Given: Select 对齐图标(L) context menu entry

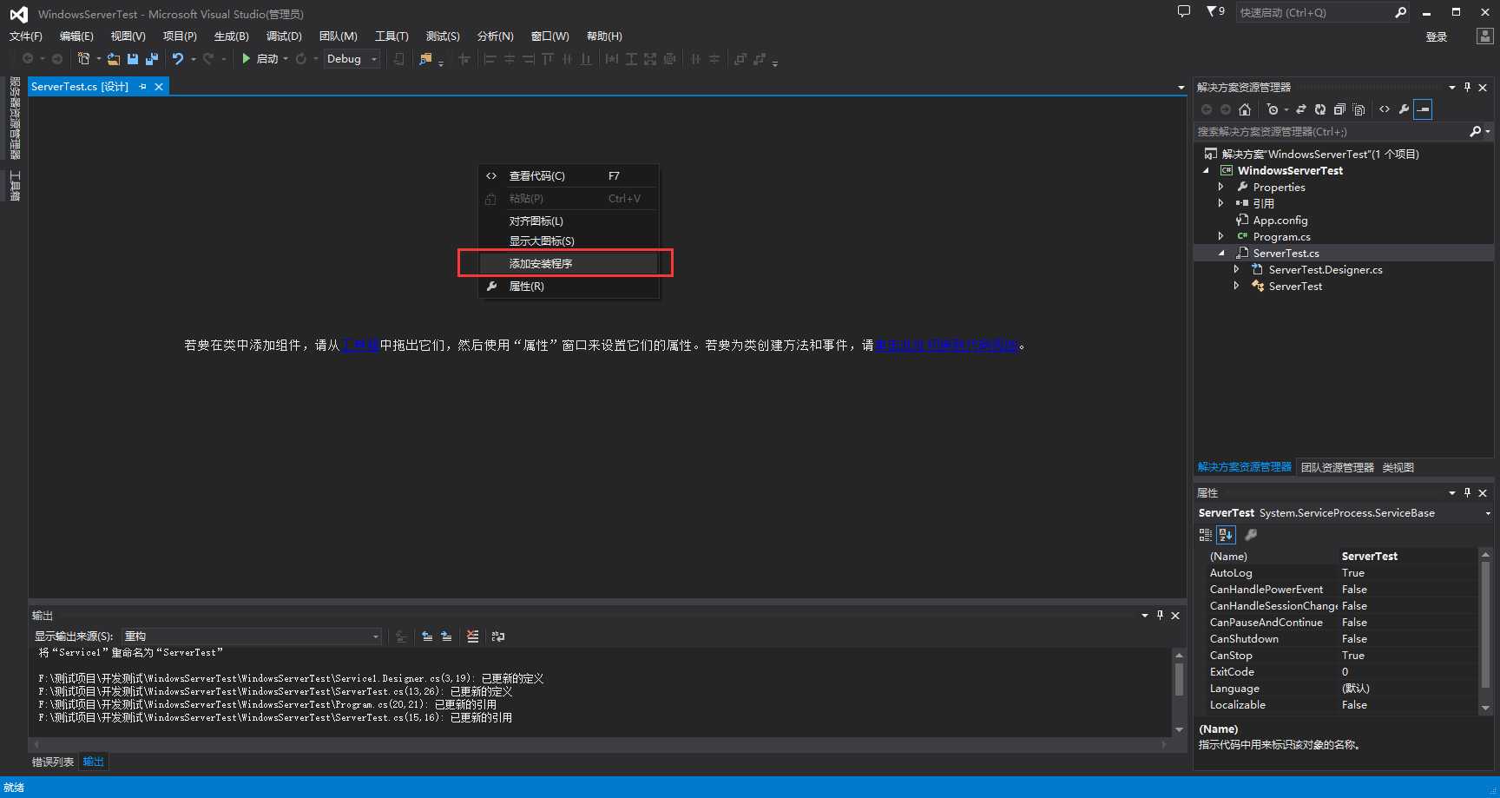Looking at the screenshot, I should click(569, 221).
